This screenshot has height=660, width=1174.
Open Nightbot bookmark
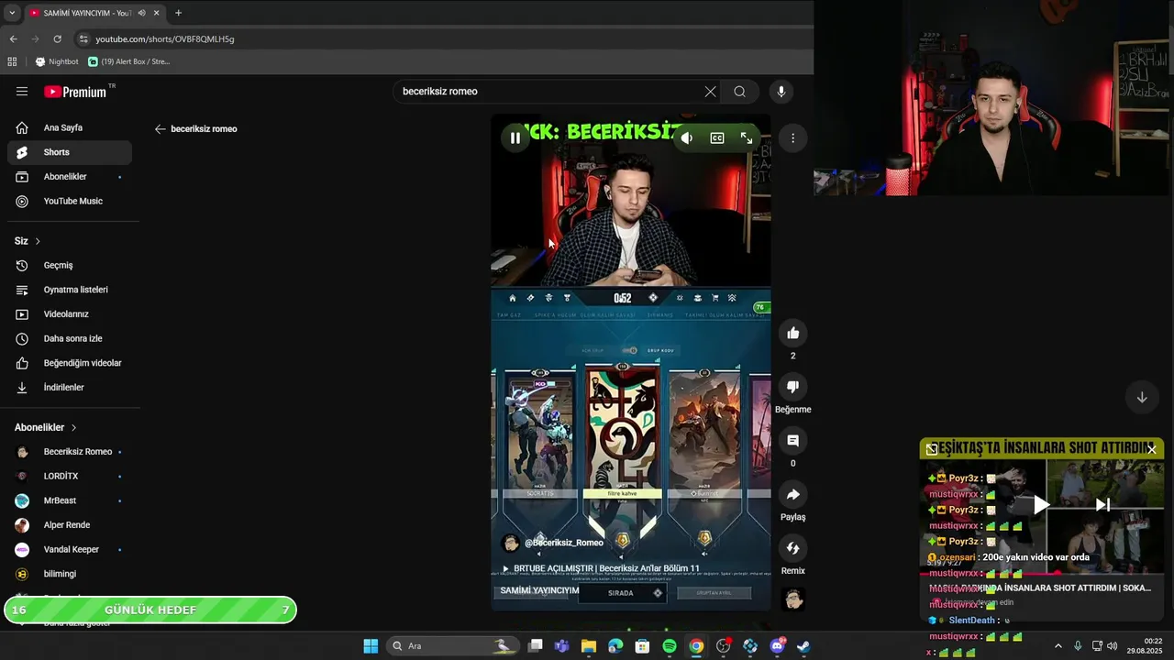57,62
